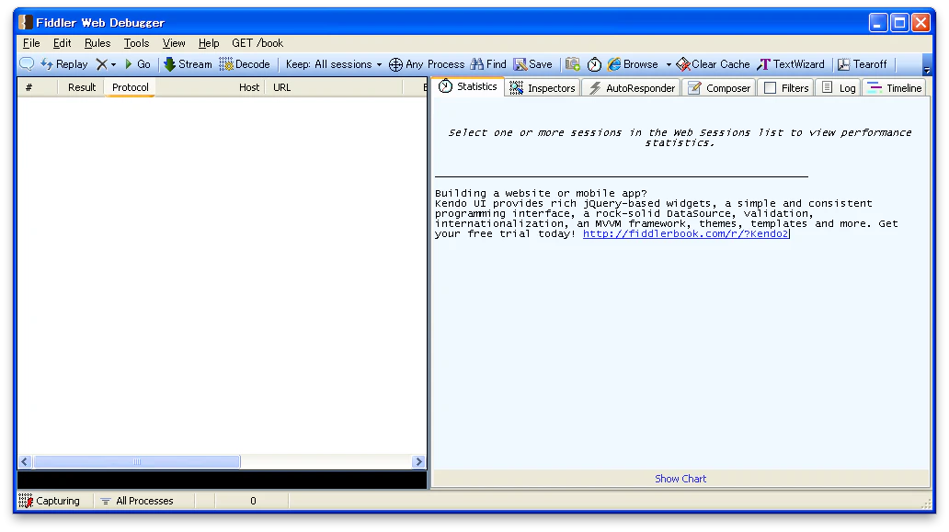This screenshot has height=532, width=949.
Task: Open the Remove sessions dropdown arrow
Action: (x=113, y=64)
